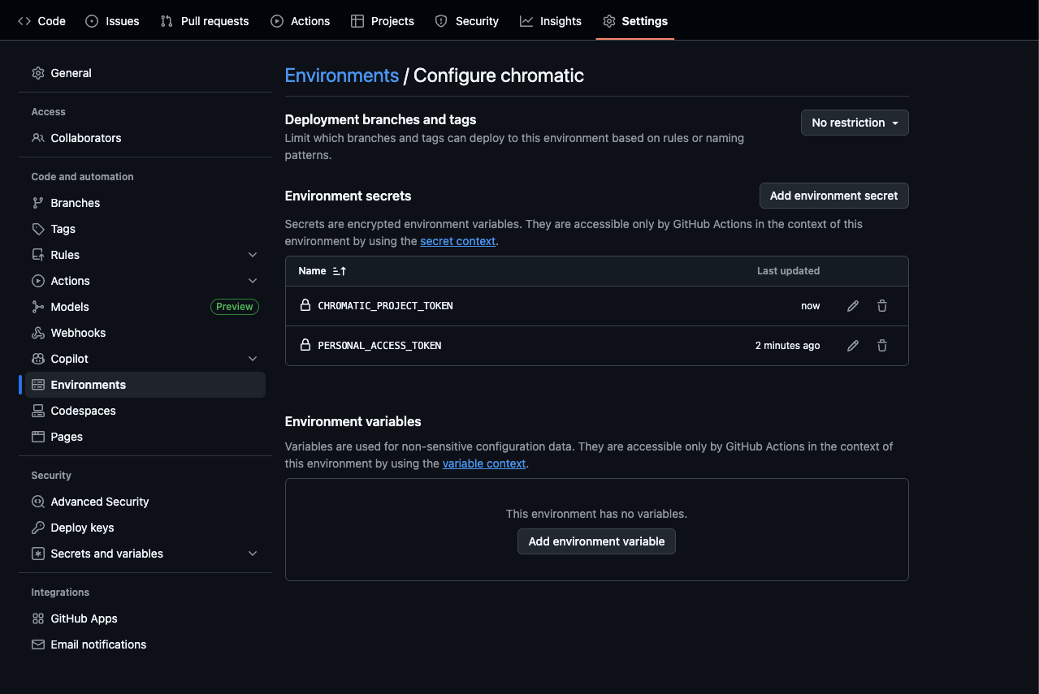1039x694 pixels.
Task: Open the Pull requests tab
Action: coord(205,21)
